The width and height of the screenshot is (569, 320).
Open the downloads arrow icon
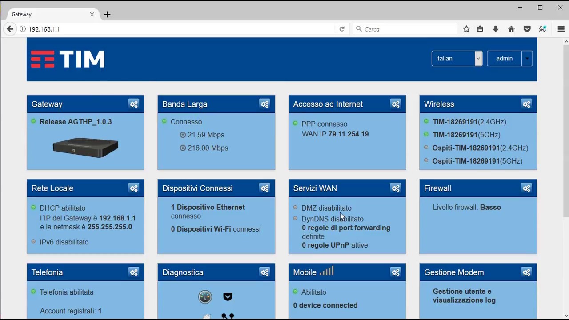[x=496, y=29]
